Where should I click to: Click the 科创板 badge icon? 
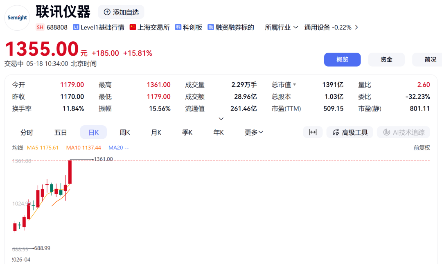178,27
